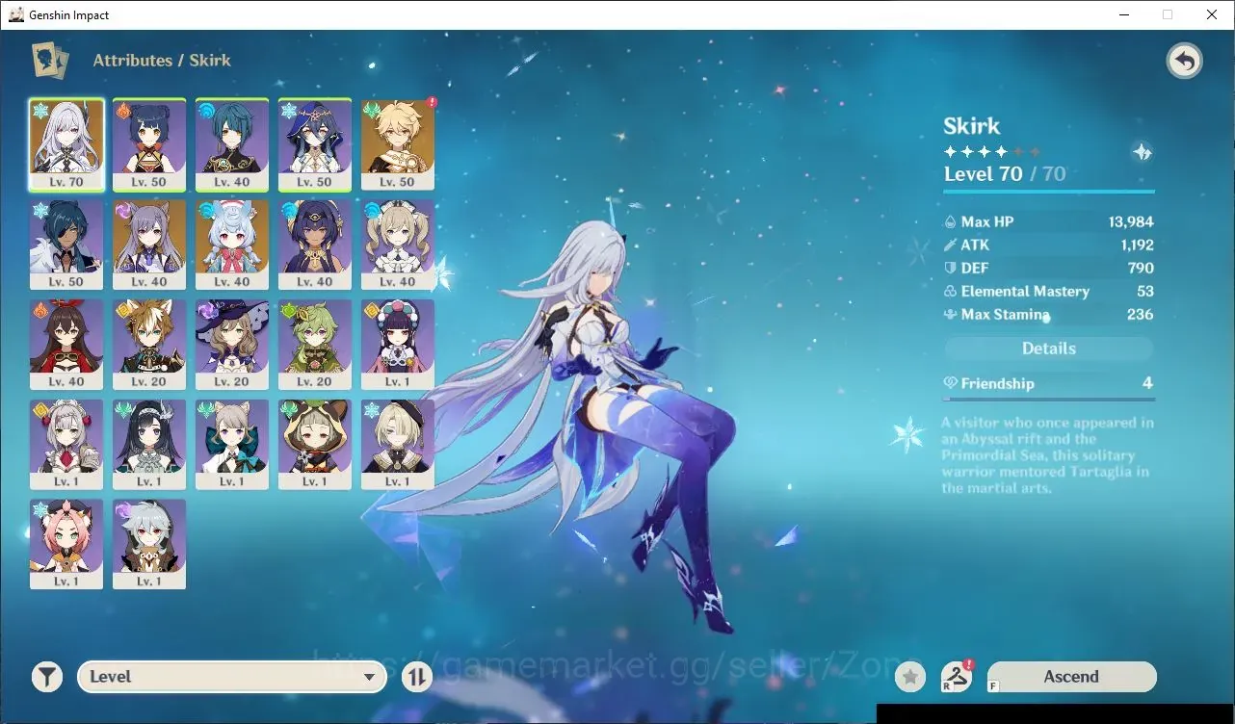This screenshot has width=1235, height=724.
Task: Click the Skirk description text paragraph
Action: 1048,455
